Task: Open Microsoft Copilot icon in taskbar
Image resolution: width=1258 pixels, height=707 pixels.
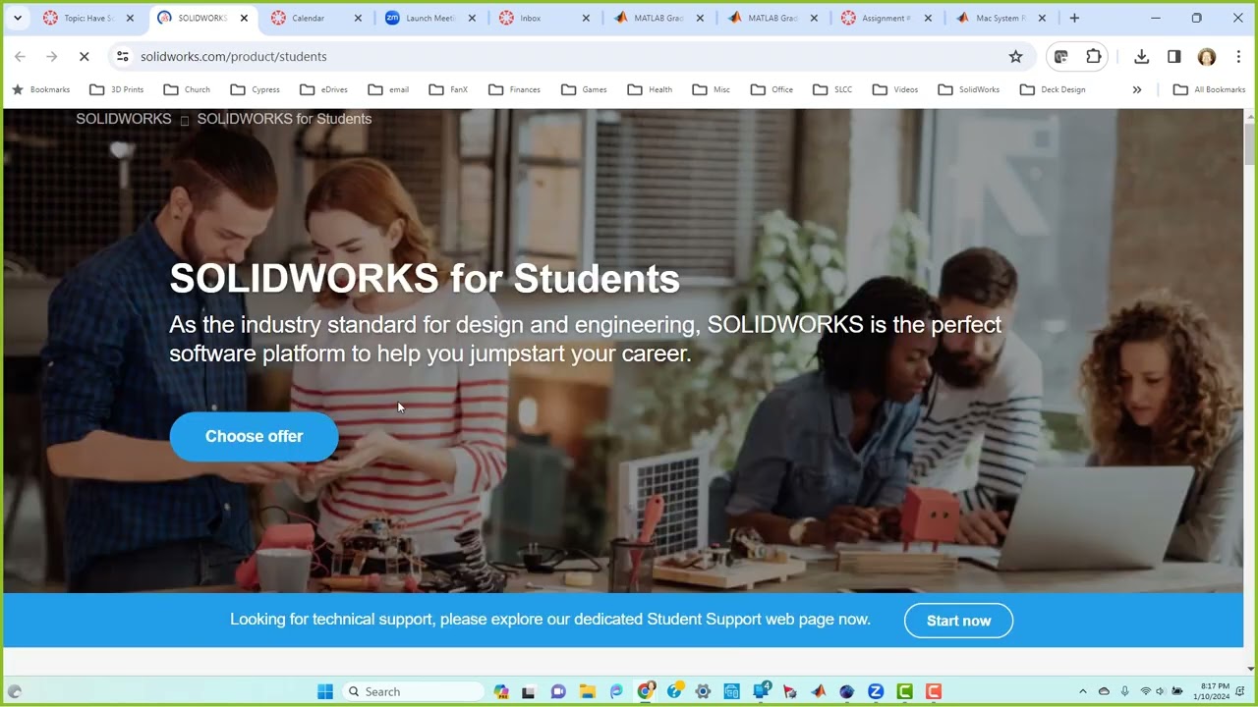Action: (500, 692)
